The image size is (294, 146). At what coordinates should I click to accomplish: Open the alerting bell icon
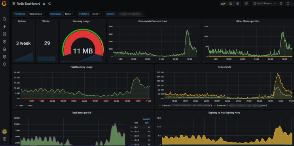pyautogui.click(x=4, y=49)
